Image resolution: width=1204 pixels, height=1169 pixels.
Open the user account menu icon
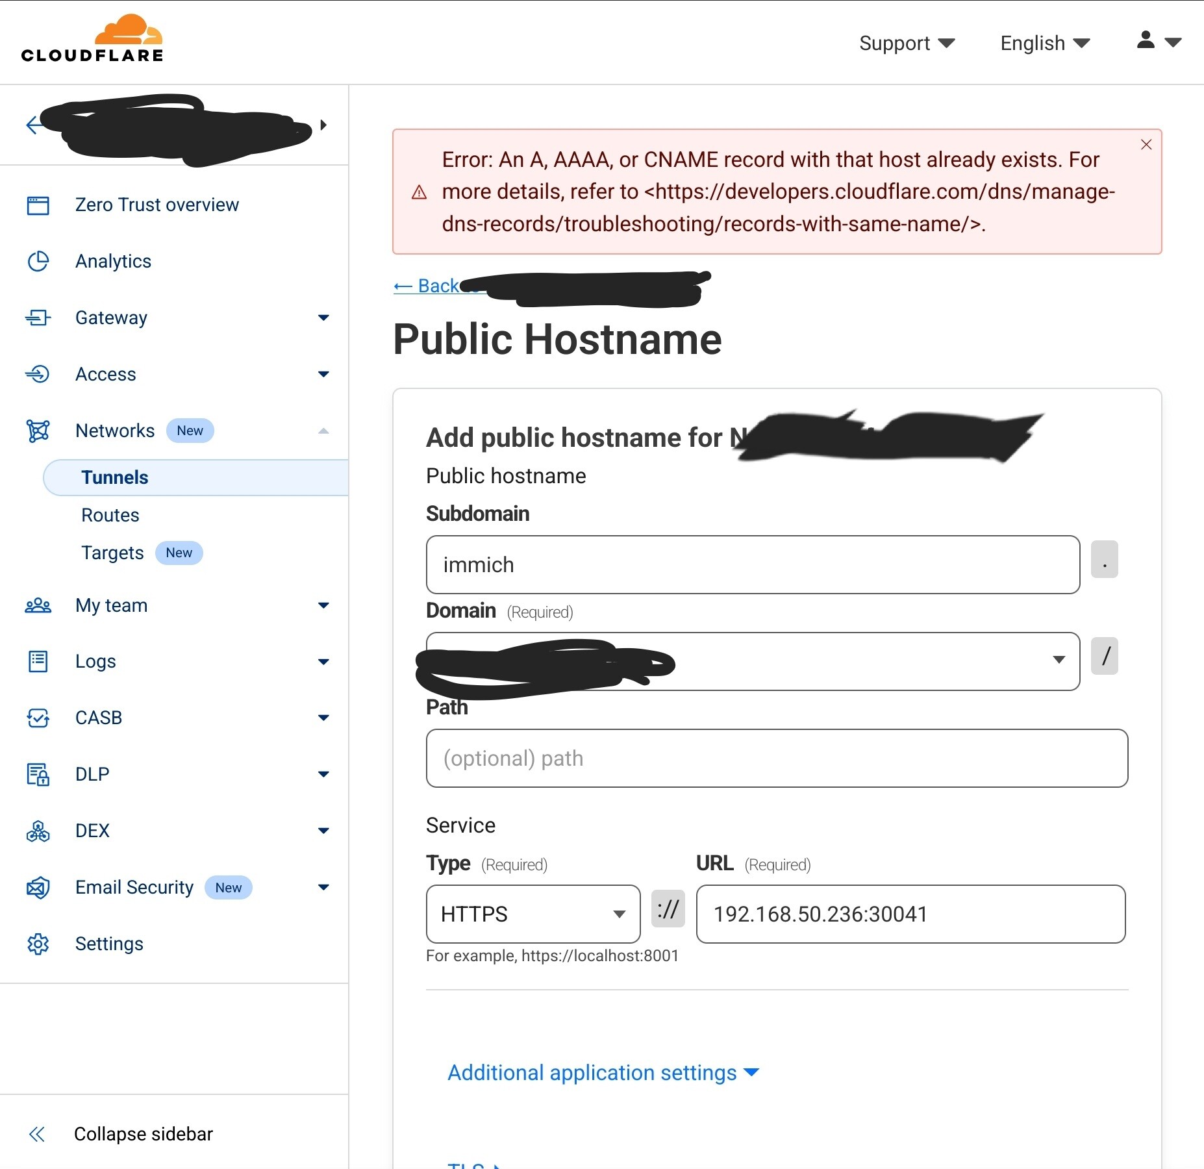(x=1159, y=41)
